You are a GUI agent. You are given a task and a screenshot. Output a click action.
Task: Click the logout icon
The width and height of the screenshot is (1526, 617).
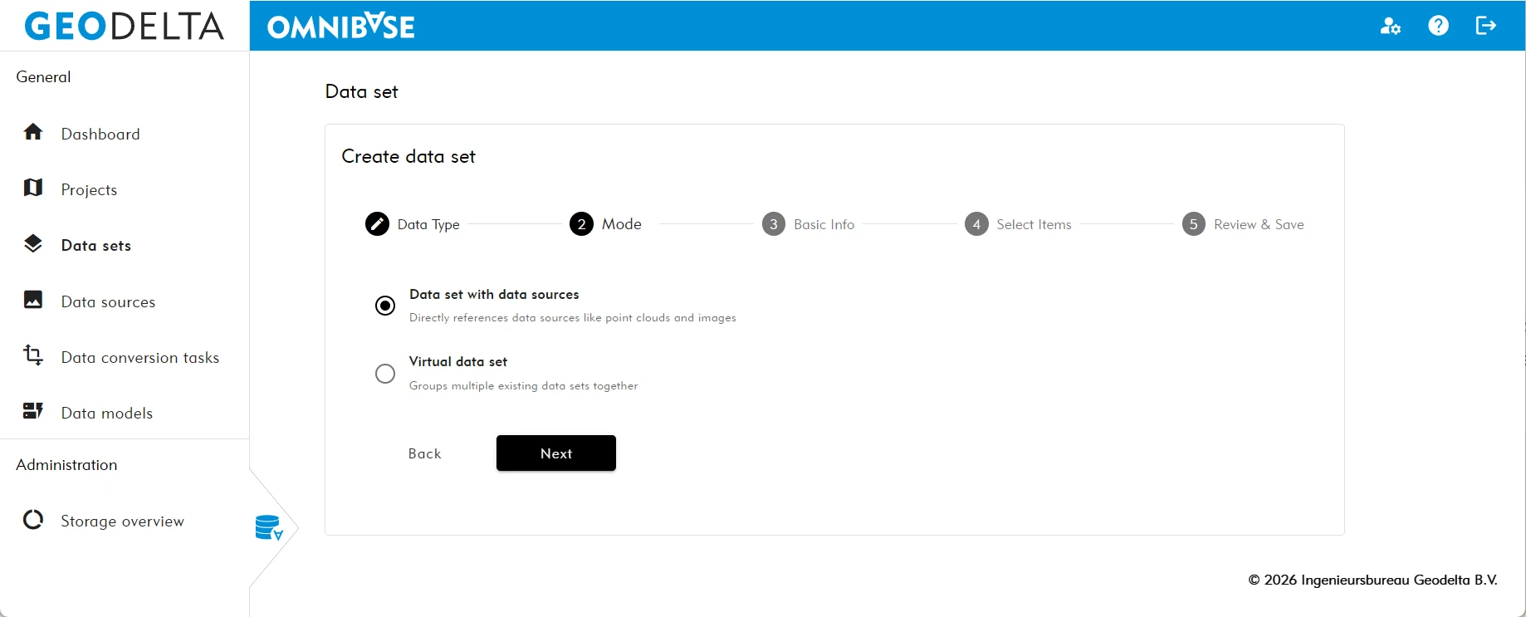(x=1485, y=26)
